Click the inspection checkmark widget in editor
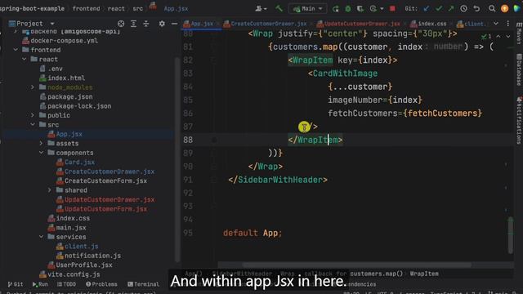Viewport: 523px width, 294px height. coord(486,36)
